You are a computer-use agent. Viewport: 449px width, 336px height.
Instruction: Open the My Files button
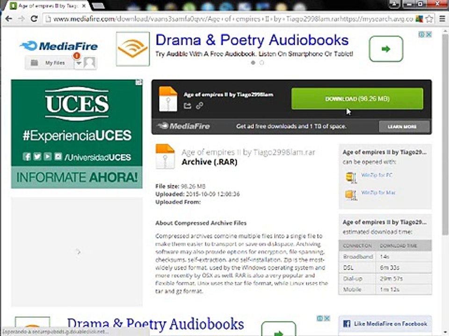(x=49, y=63)
